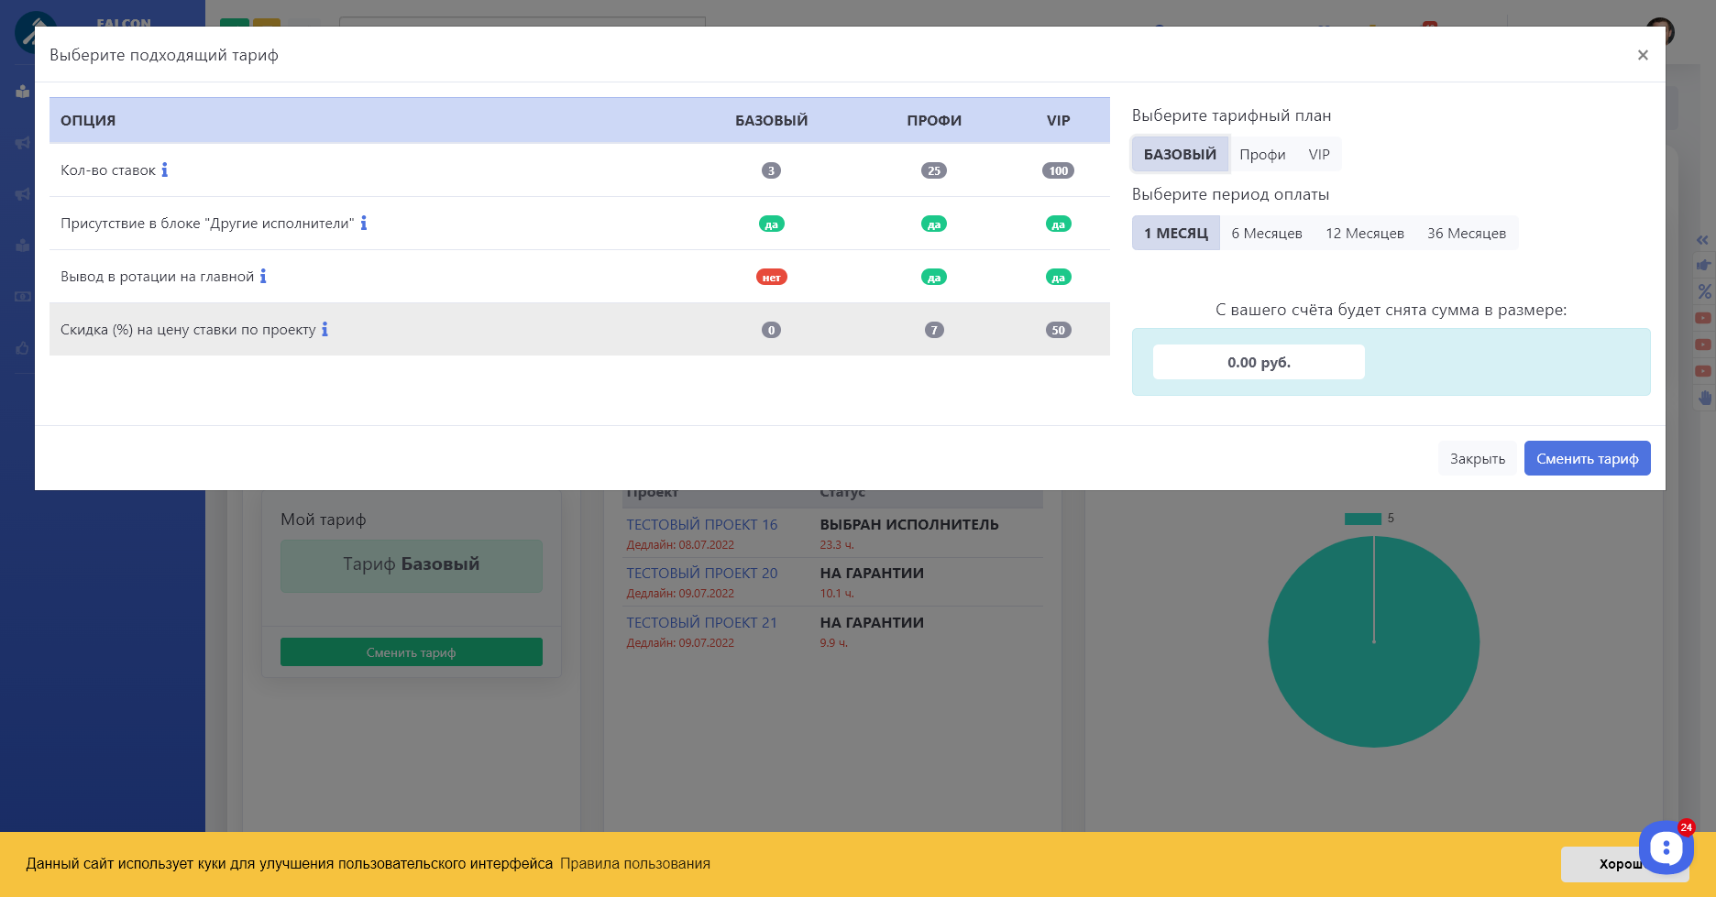
Task: Click info icon next to Кол-во ставок
Action: click(164, 170)
